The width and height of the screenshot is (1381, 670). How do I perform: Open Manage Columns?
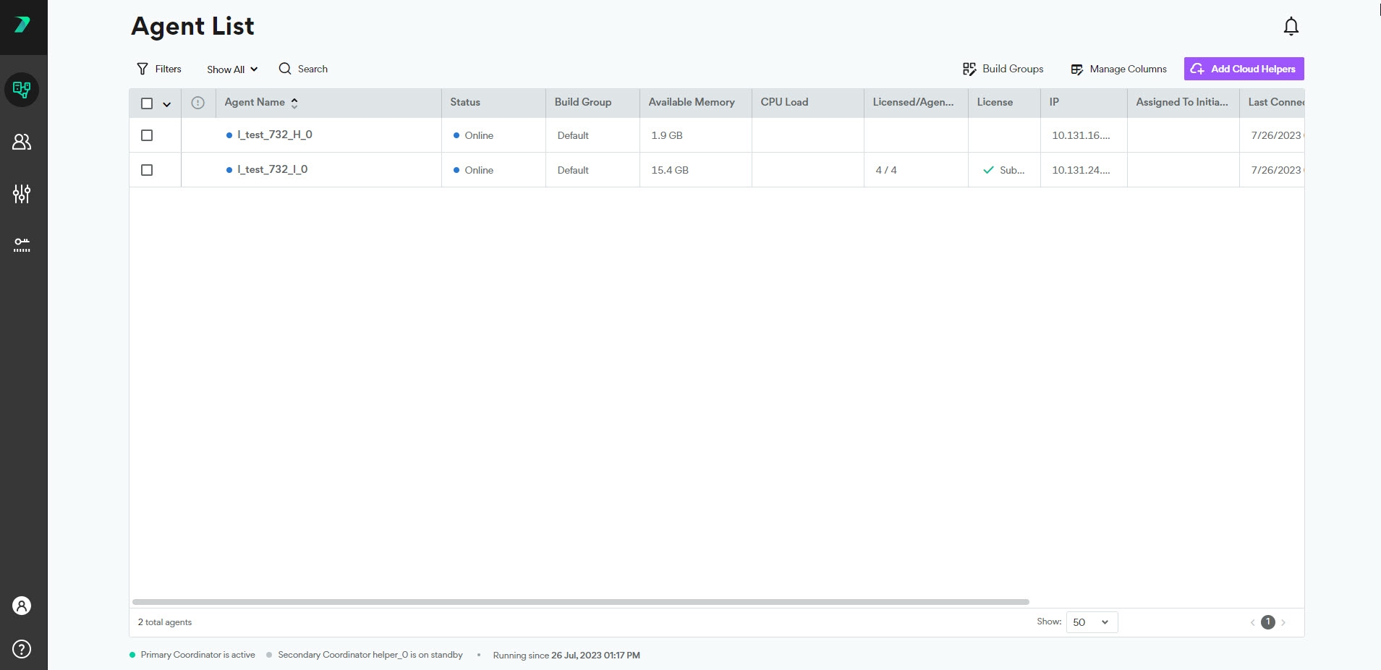pyautogui.click(x=1118, y=69)
